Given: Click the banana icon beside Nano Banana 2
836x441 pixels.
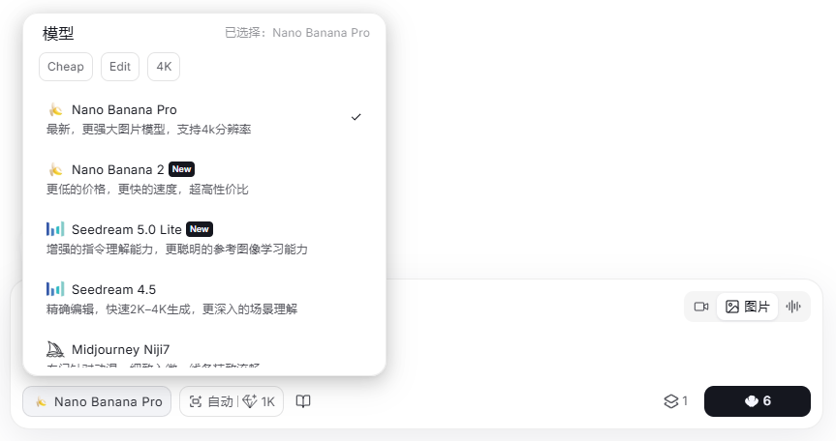Looking at the screenshot, I should click(55, 170).
